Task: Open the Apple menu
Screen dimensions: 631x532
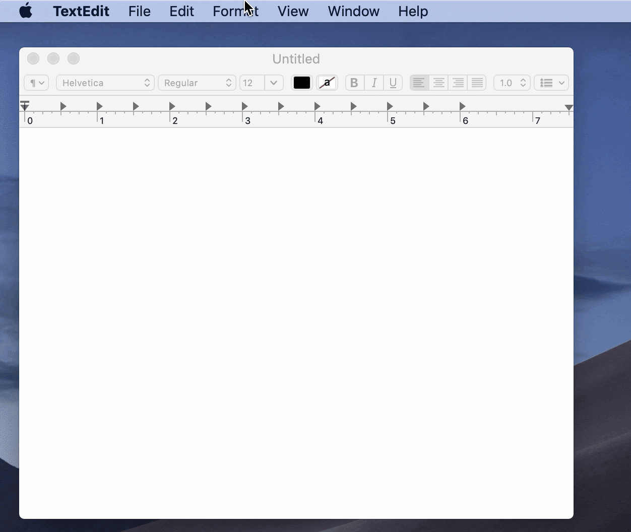Action: click(25, 11)
